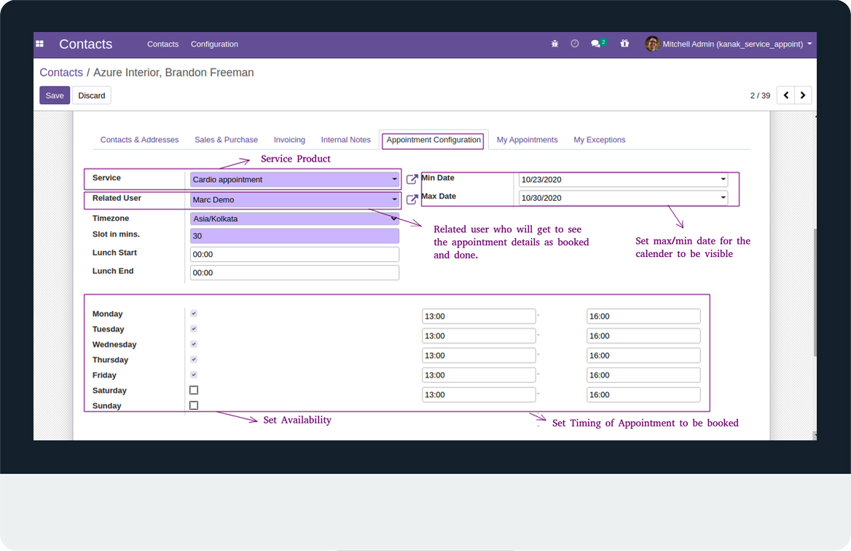Click the Contacts app title
The height and width of the screenshot is (551, 851).
tap(86, 44)
